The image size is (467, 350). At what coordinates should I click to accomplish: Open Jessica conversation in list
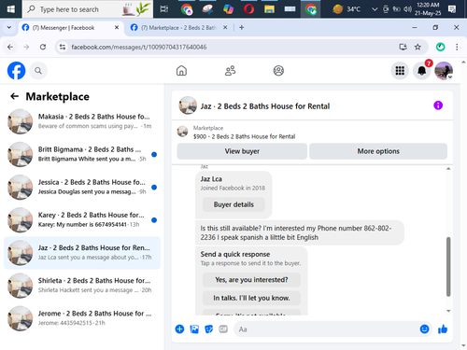pyautogui.click(x=82, y=187)
